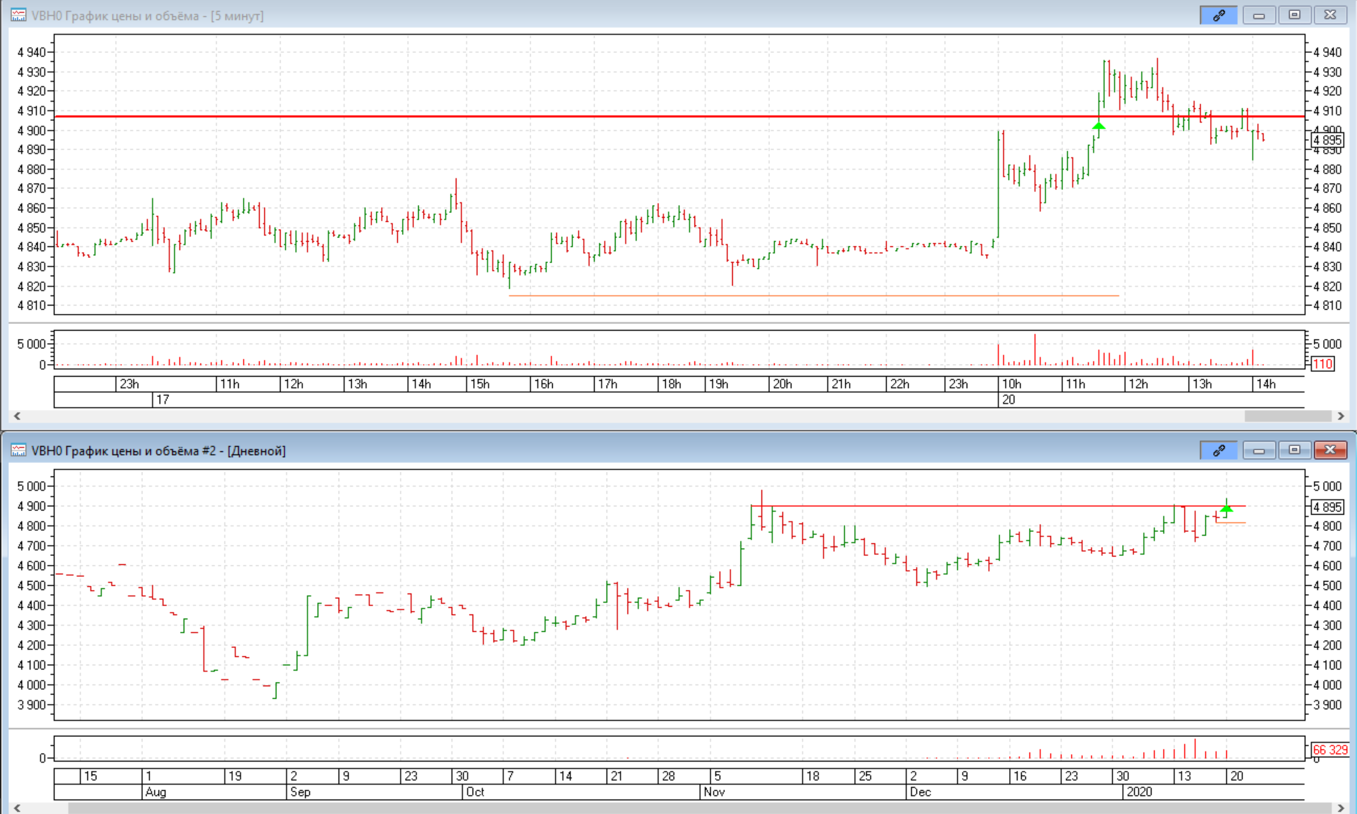Screen dimensions: 1357x814
Task: Click the left scroll arrow of the daily chart
Action: tap(17, 808)
